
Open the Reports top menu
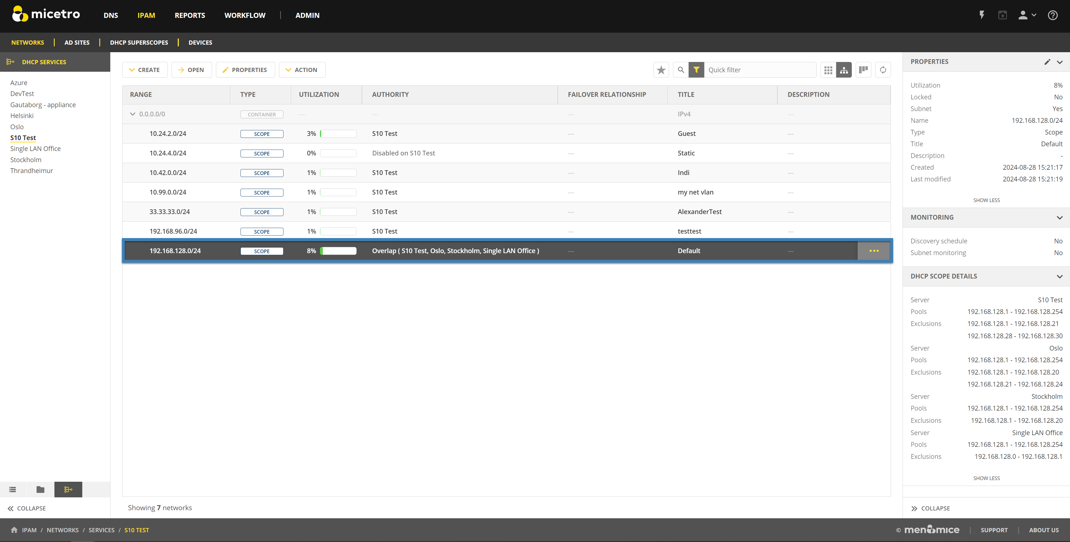(189, 15)
